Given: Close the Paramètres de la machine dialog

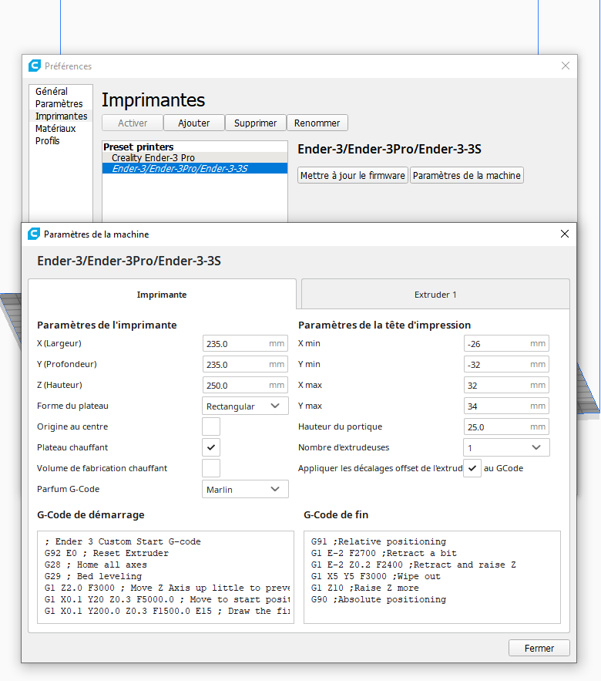Looking at the screenshot, I should click(x=565, y=234).
